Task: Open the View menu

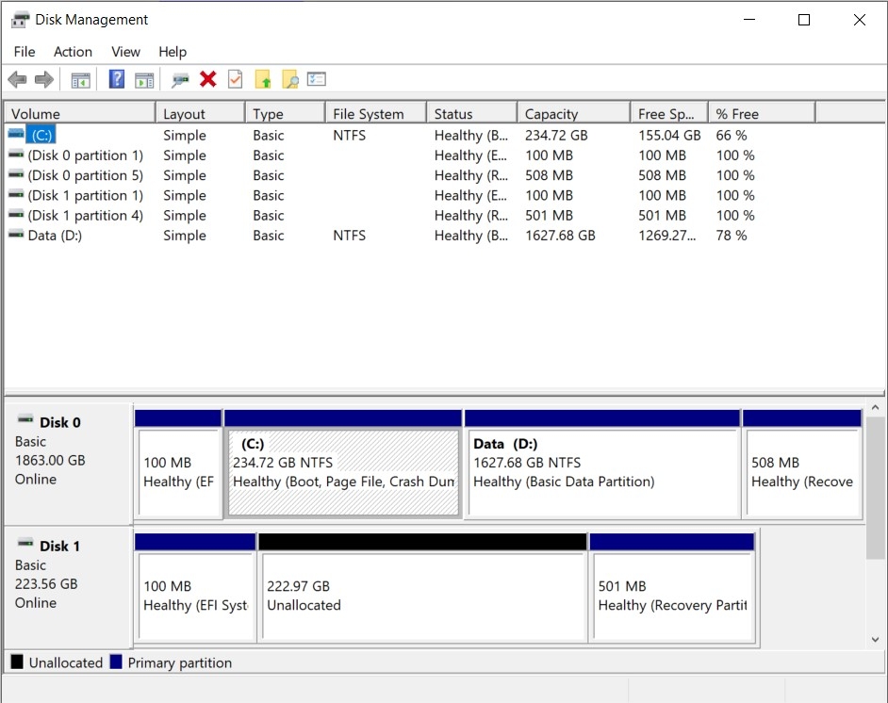Action: tap(125, 52)
